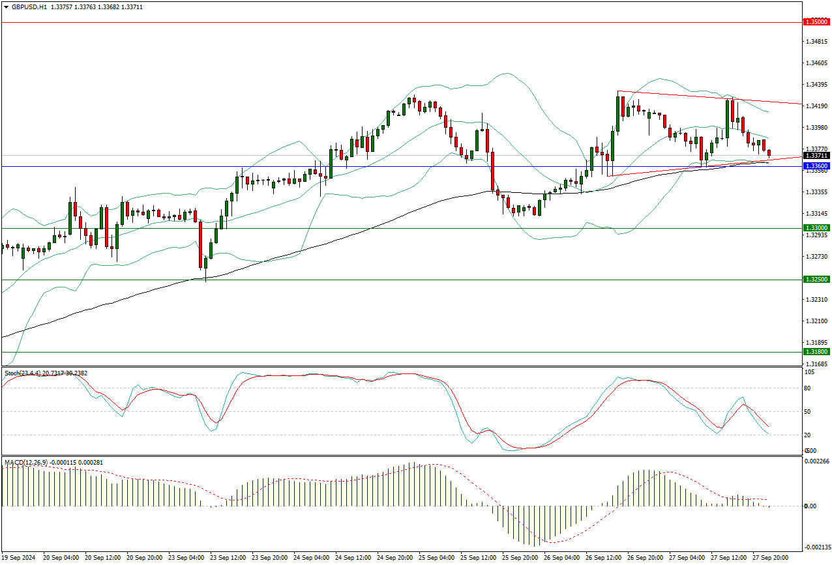Click the Stoch(23,4,4) indicator label
This screenshot has height=565, width=832.
22,373
